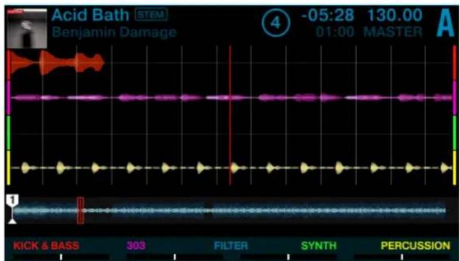Screen dimensions: 460x261
Task: Select the PERCUSSION stem label
Action: point(415,246)
